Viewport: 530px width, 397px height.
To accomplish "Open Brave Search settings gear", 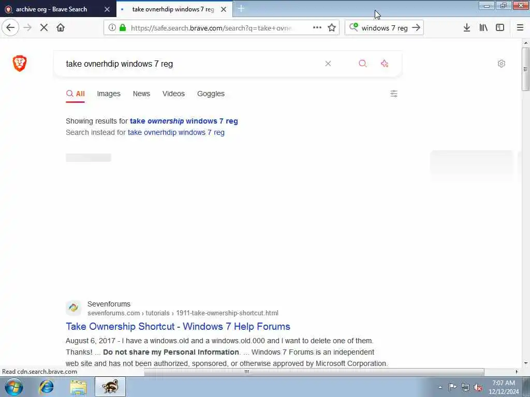I will (x=502, y=64).
